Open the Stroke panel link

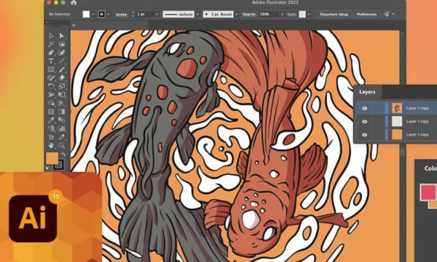tap(121, 14)
